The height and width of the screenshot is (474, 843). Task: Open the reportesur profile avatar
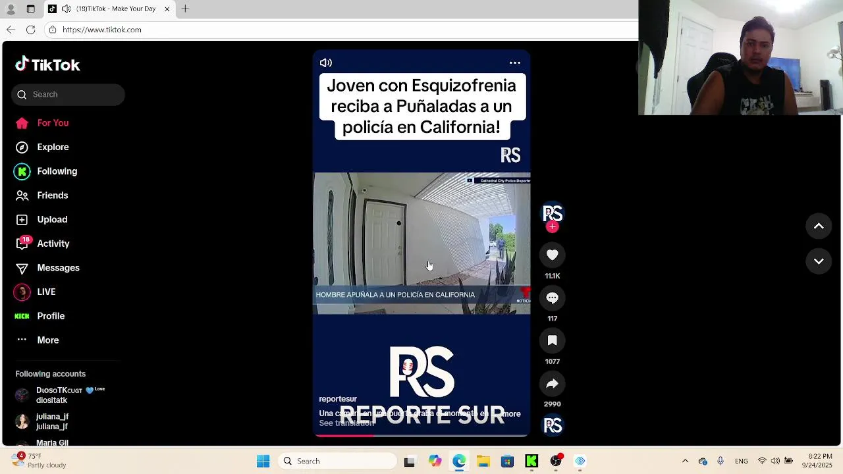click(x=553, y=215)
